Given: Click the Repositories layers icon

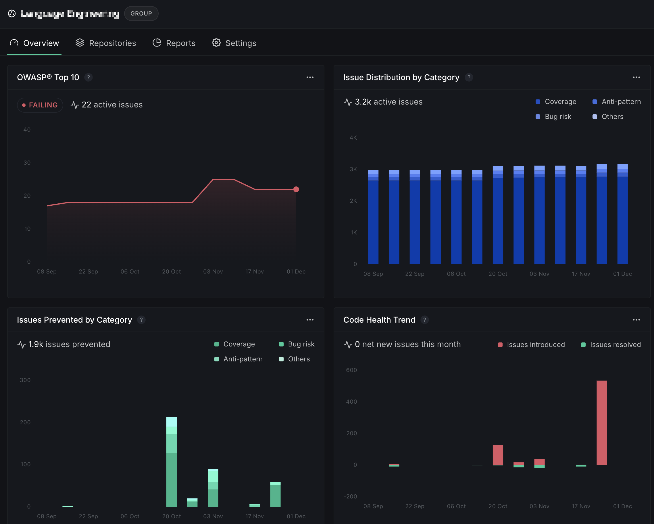Looking at the screenshot, I should [x=80, y=43].
